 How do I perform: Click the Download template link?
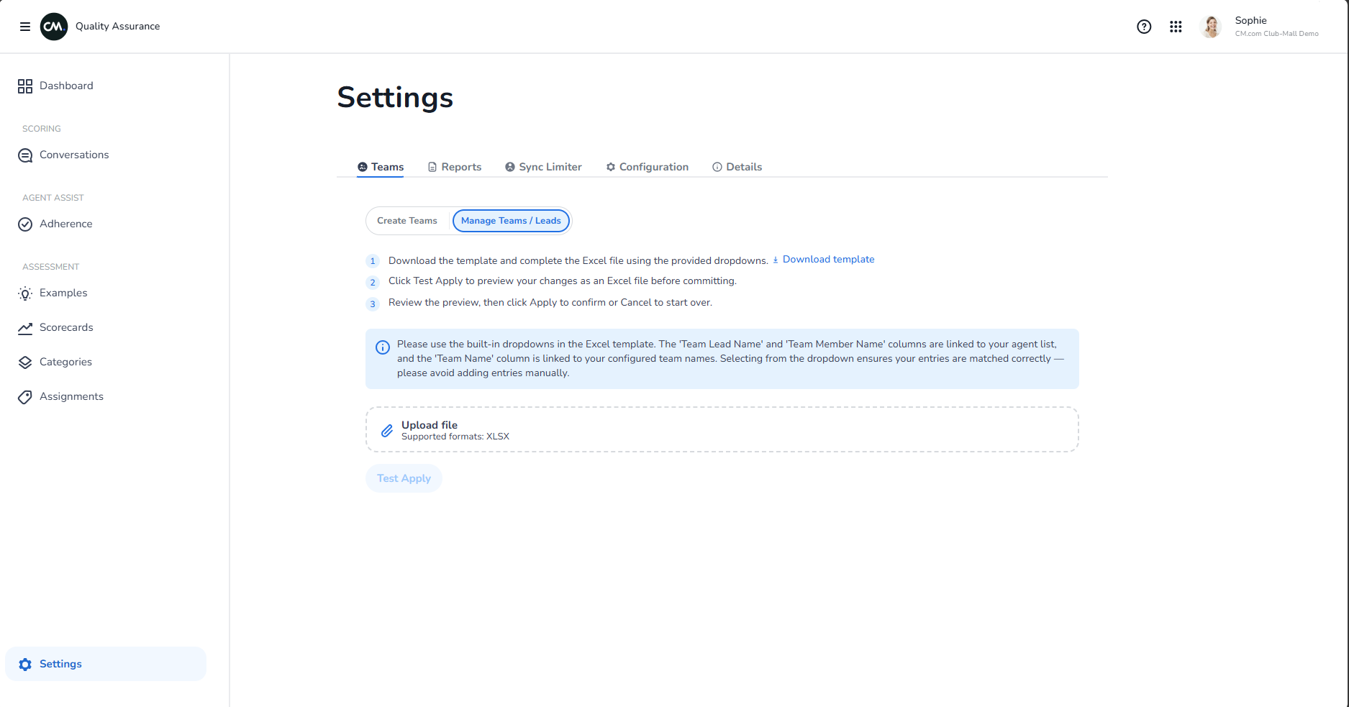[823, 260]
